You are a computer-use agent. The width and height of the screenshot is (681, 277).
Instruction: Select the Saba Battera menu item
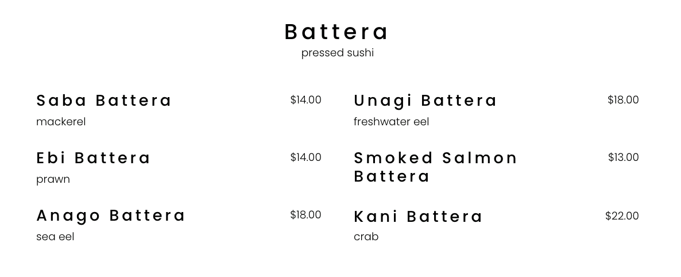pos(104,101)
